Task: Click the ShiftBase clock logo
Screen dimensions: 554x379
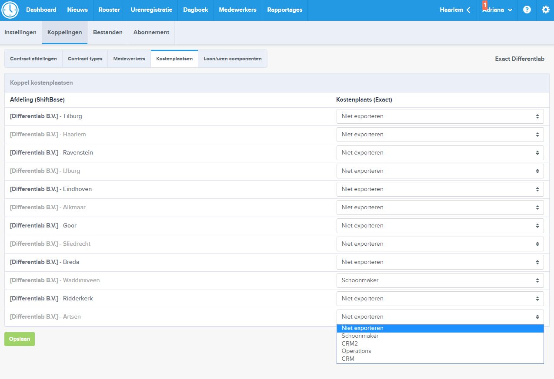Action: 10,10
